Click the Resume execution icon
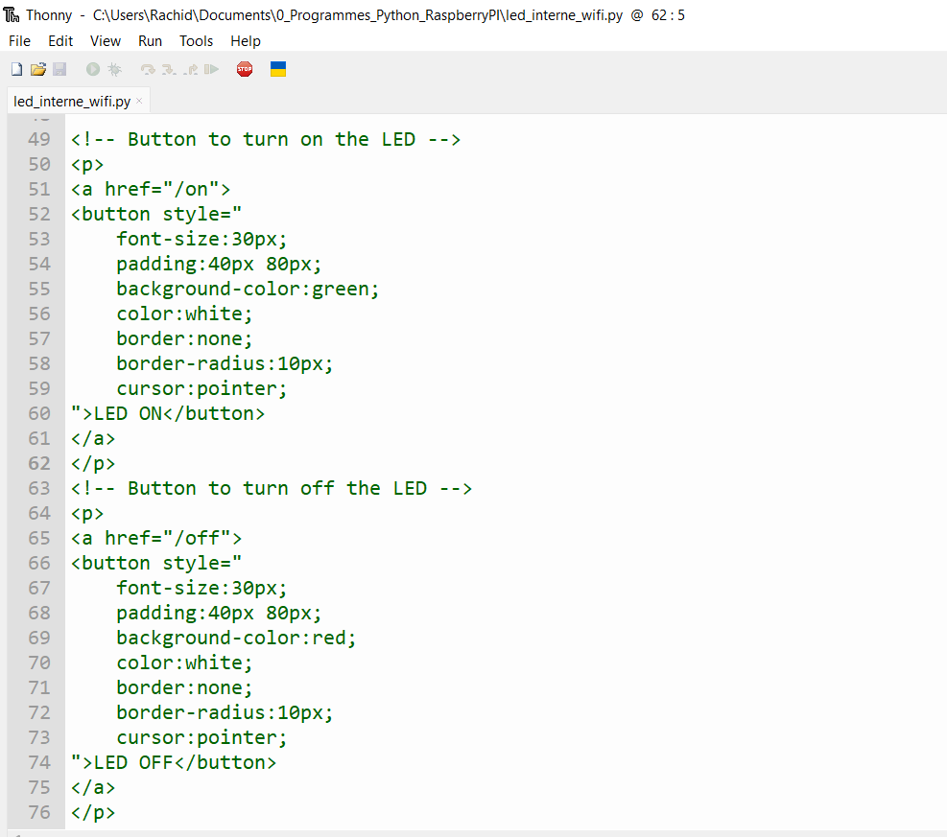947x837 pixels. (211, 69)
